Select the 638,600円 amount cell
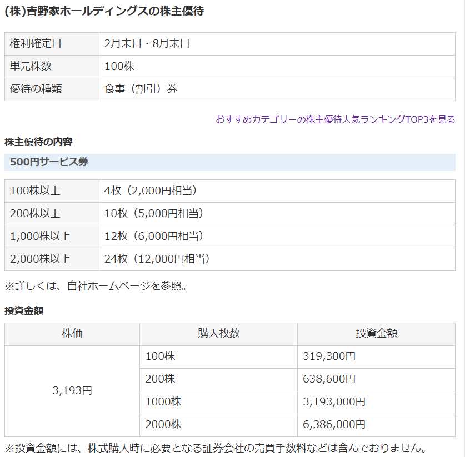Viewport: 465px width, 457px height. pyautogui.click(x=376, y=380)
